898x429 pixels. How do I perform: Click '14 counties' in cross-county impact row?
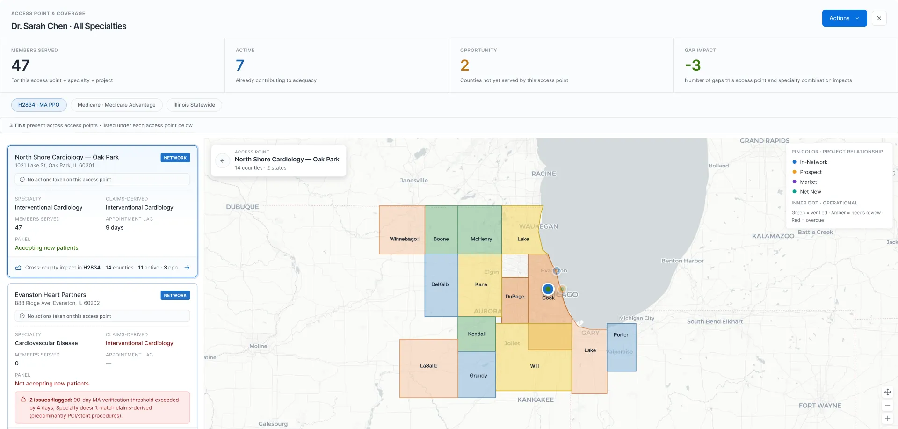tap(119, 268)
